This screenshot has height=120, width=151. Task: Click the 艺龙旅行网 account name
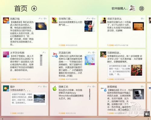(65, 53)
